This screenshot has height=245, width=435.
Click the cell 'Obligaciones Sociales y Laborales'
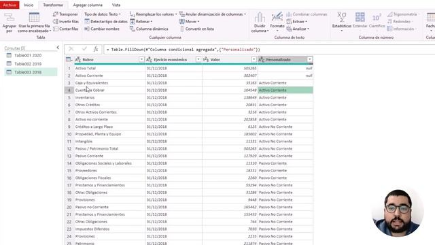click(109, 163)
